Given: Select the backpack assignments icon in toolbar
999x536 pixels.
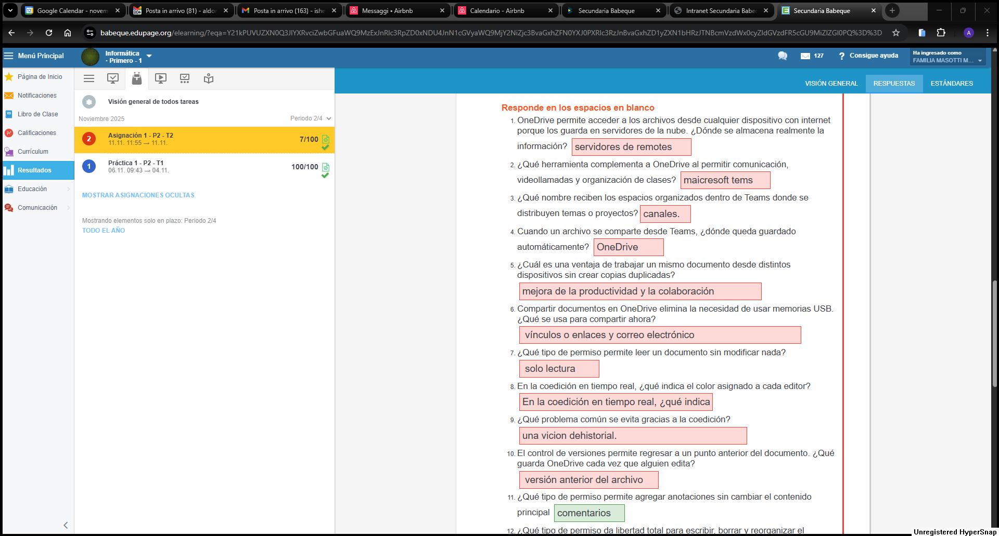Looking at the screenshot, I should 137,78.
